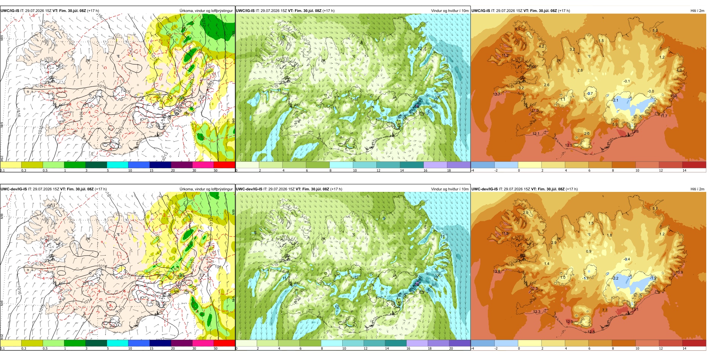Screen dimensions: 713x356
Task: Click the -0.1 temperature value in UWC map
Action: point(627,81)
